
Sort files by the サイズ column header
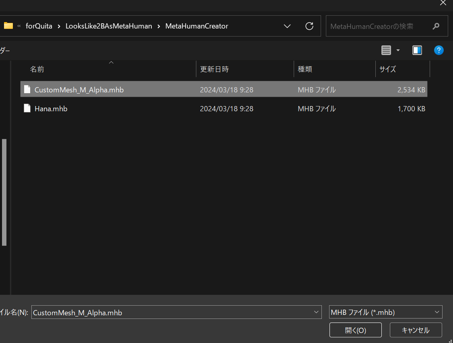[387, 69]
